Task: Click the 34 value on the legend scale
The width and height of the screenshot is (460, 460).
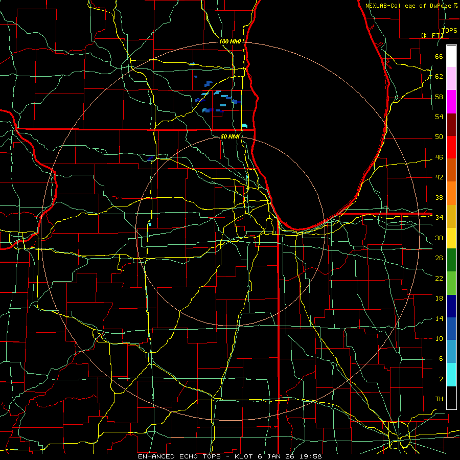Action: coord(439,218)
